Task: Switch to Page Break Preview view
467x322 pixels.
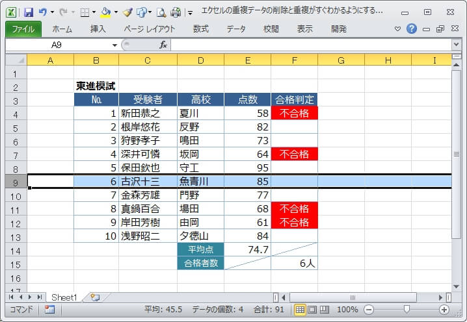Action: coord(325,310)
